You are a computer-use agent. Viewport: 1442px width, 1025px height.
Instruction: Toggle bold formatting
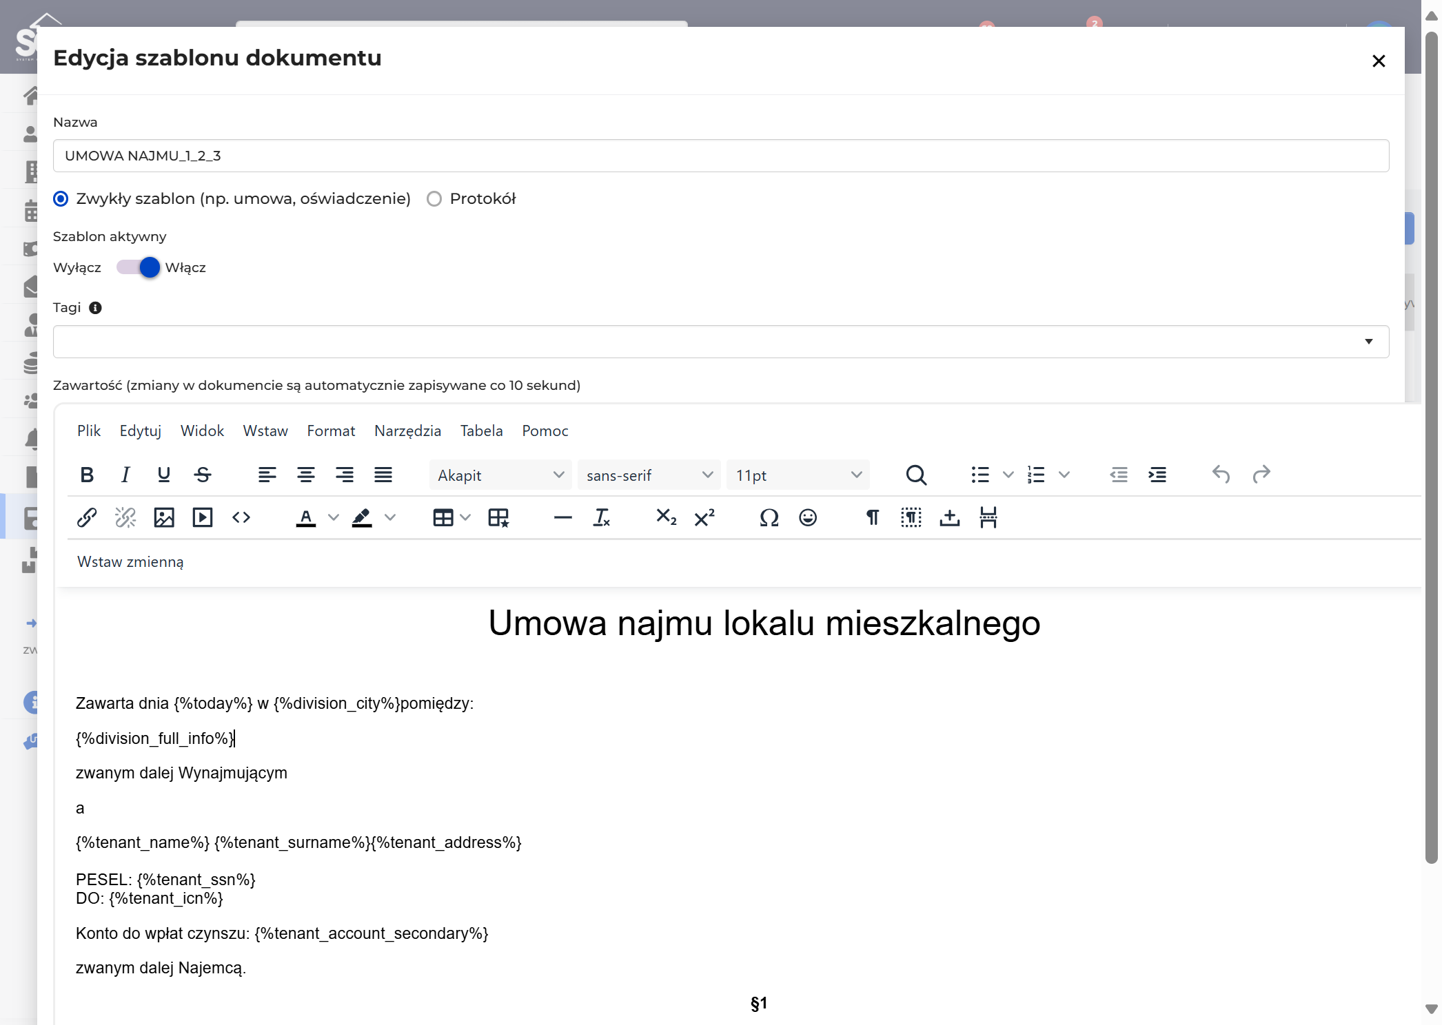tap(87, 475)
